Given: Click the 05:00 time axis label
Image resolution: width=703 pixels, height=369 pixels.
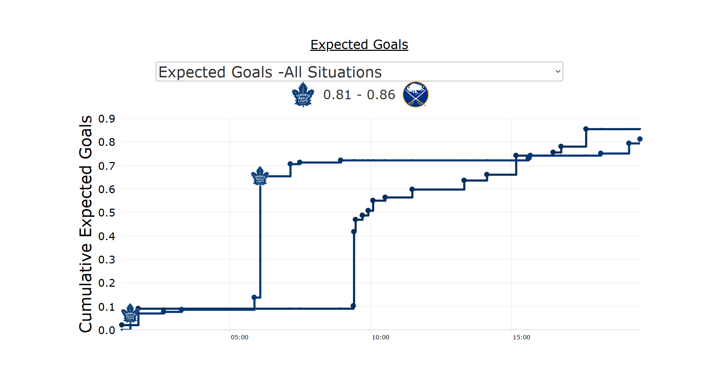Looking at the screenshot, I should 240,337.
